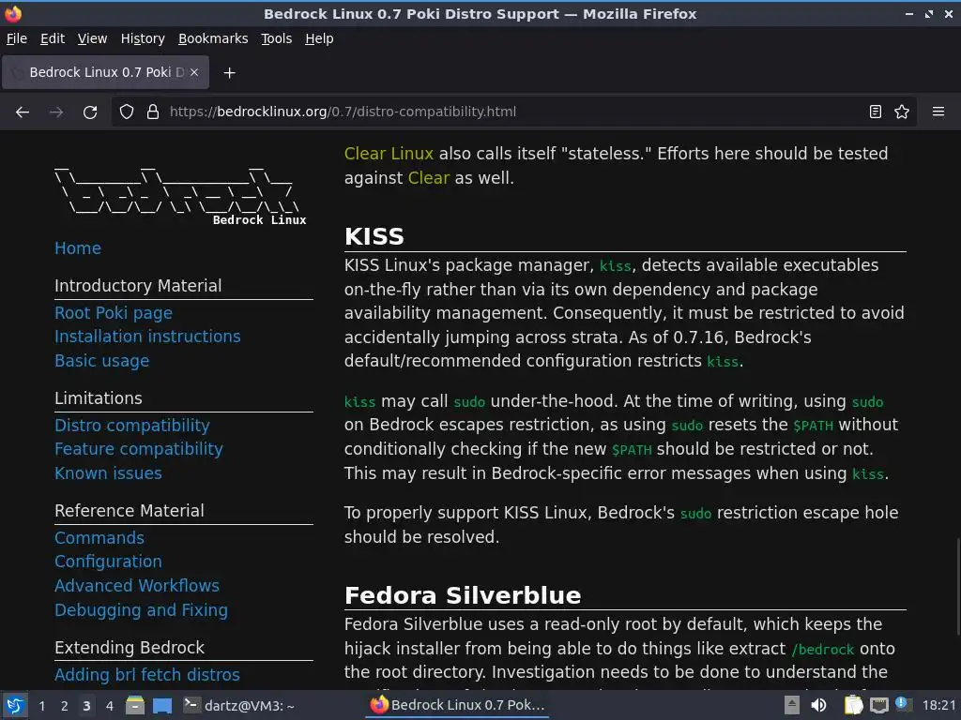Open the volume speaker tray icon
The image size is (961, 720).
coord(818,705)
